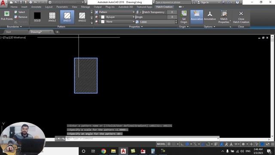Toggle grid display in status bar
Image resolution: width=275 pixels, height=155 pixels.
pos(169,144)
